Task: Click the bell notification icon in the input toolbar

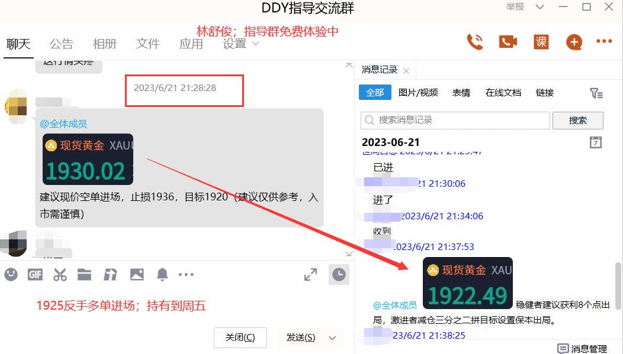Action: click(x=162, y=274)
